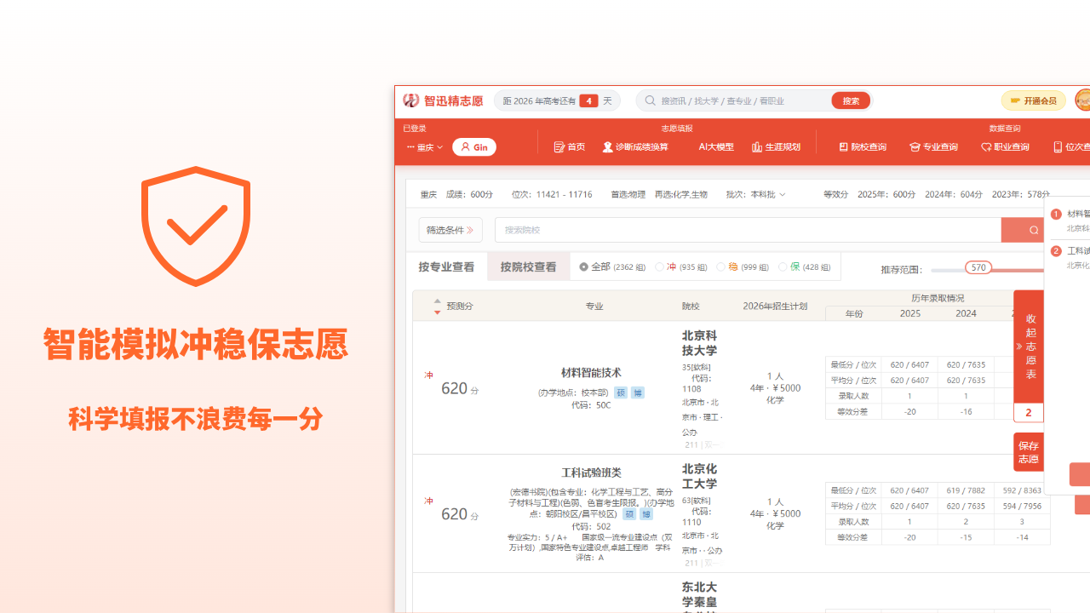This screenshot has width=1090, height=613.
Task: Click the 硕 badge under 工科试验班类
Action: coord(629,514)
